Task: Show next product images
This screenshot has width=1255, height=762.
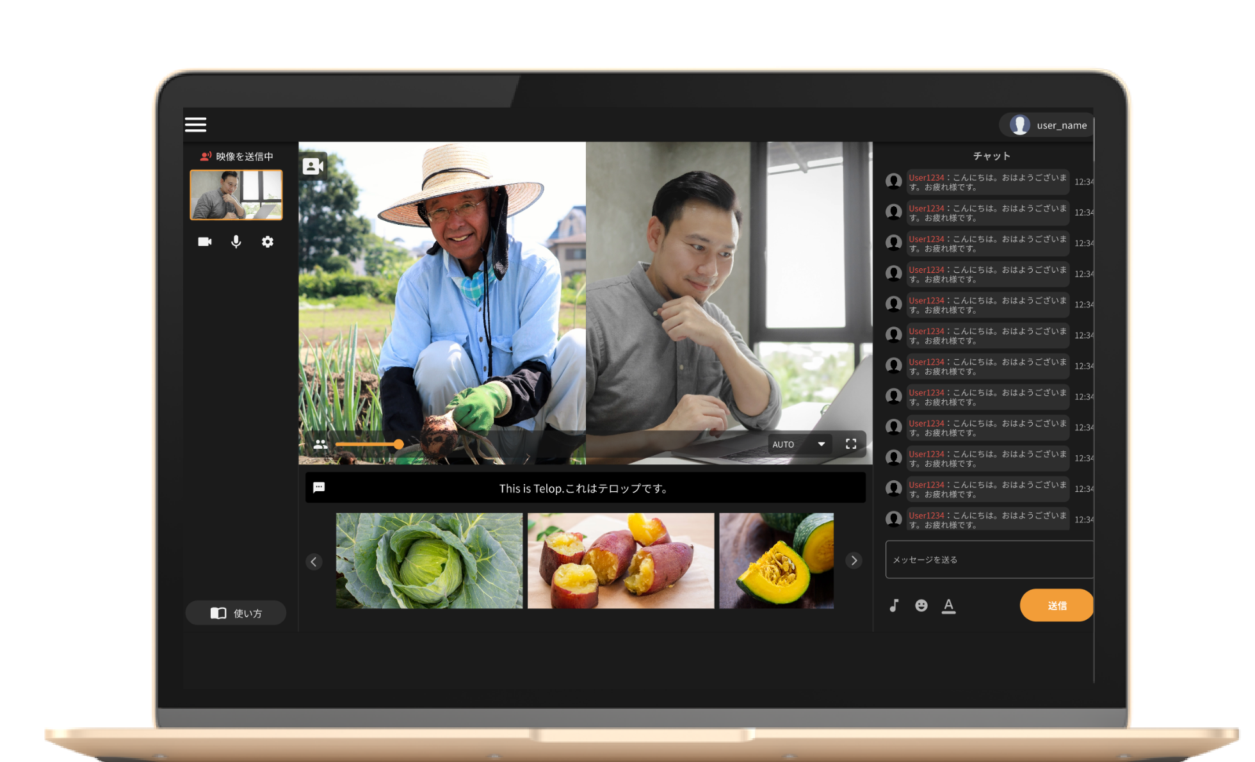Action: pyautogui.click(x=854, y=560)
